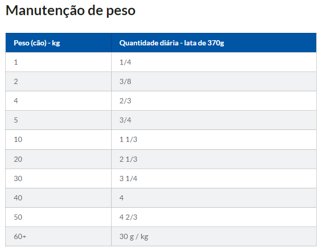The width and height of the screenshot is (323, 251).
Task: Select the 30 kg weight cell
Action: (18, 178)
